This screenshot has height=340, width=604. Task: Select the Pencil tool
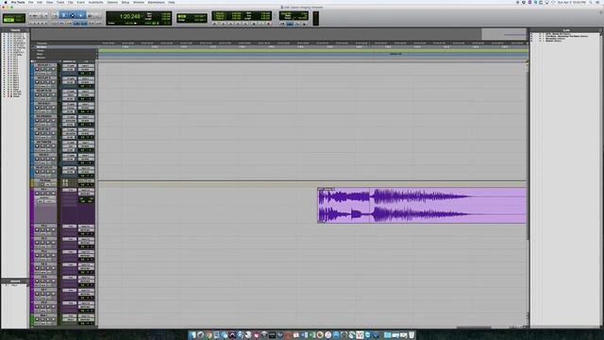click(x=98, y=15)
